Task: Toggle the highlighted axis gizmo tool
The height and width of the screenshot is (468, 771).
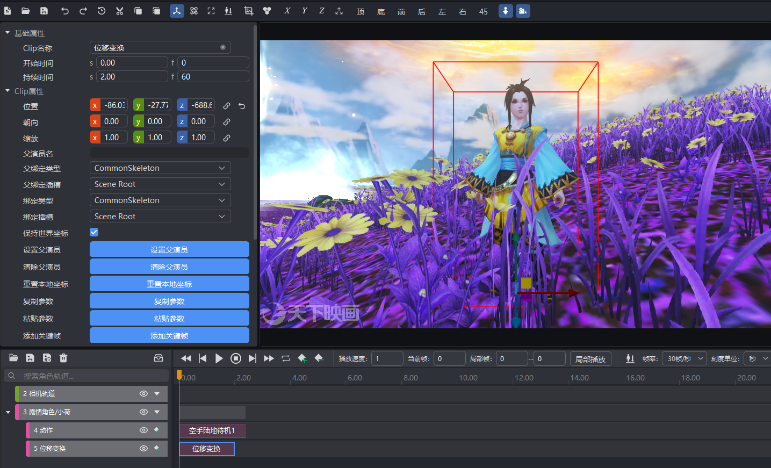Action: click(x=177, y=11)
